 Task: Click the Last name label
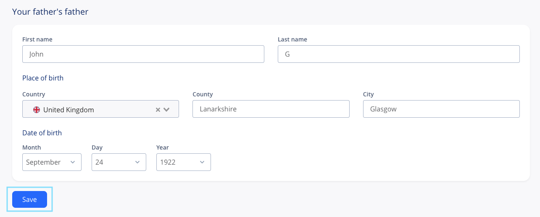point(292,39)
